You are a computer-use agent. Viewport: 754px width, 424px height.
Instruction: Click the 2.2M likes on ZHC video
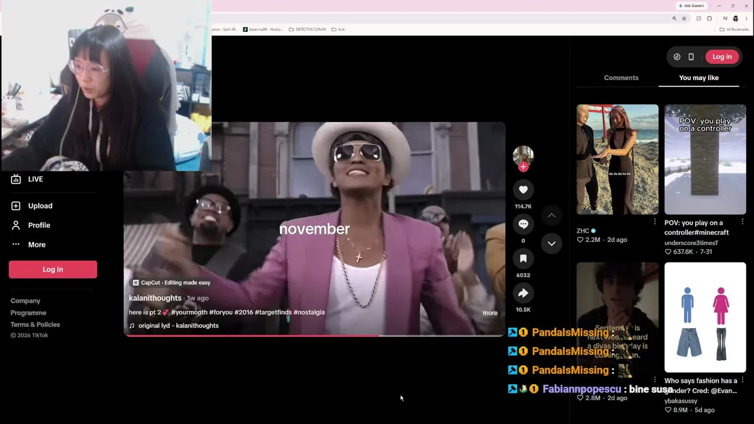pos(588,240)
